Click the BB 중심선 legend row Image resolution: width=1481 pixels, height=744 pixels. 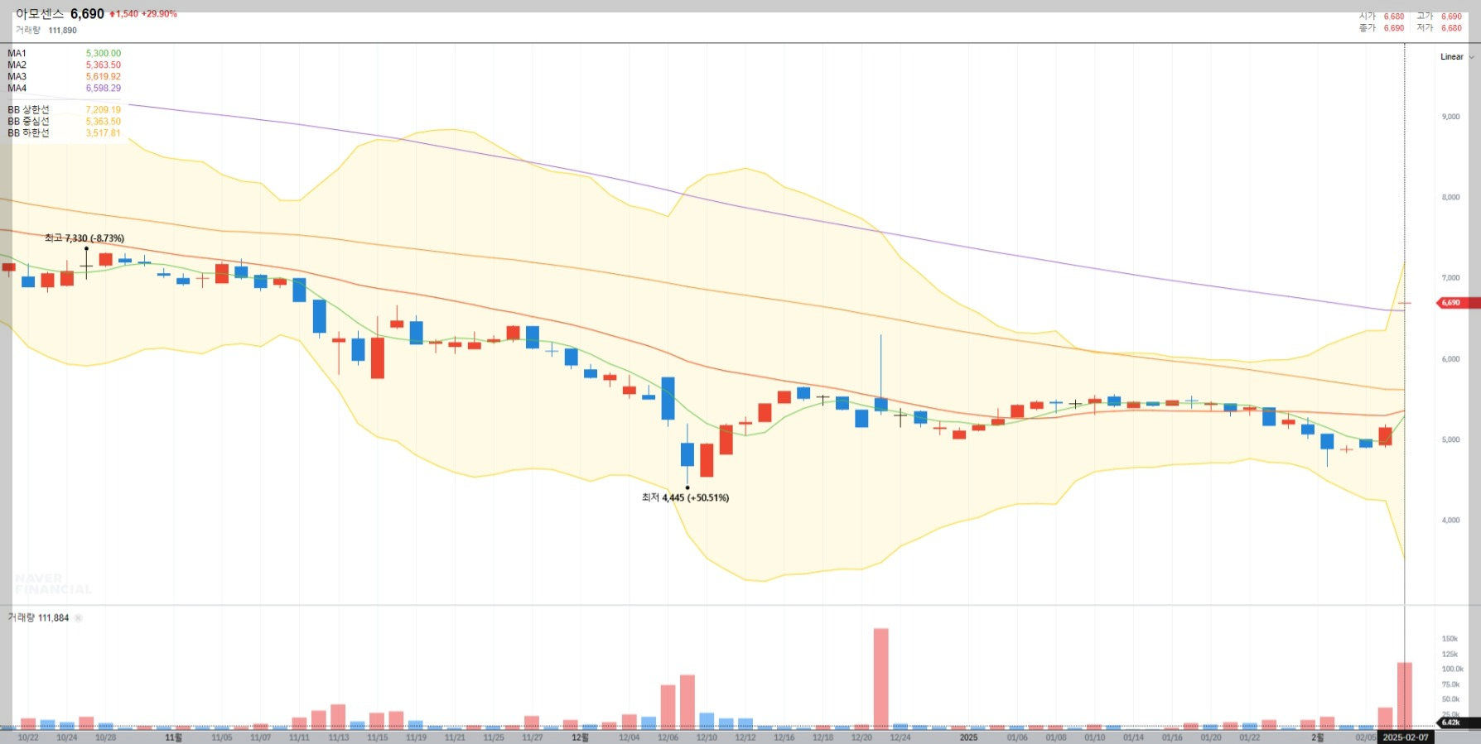coord(64,121)
